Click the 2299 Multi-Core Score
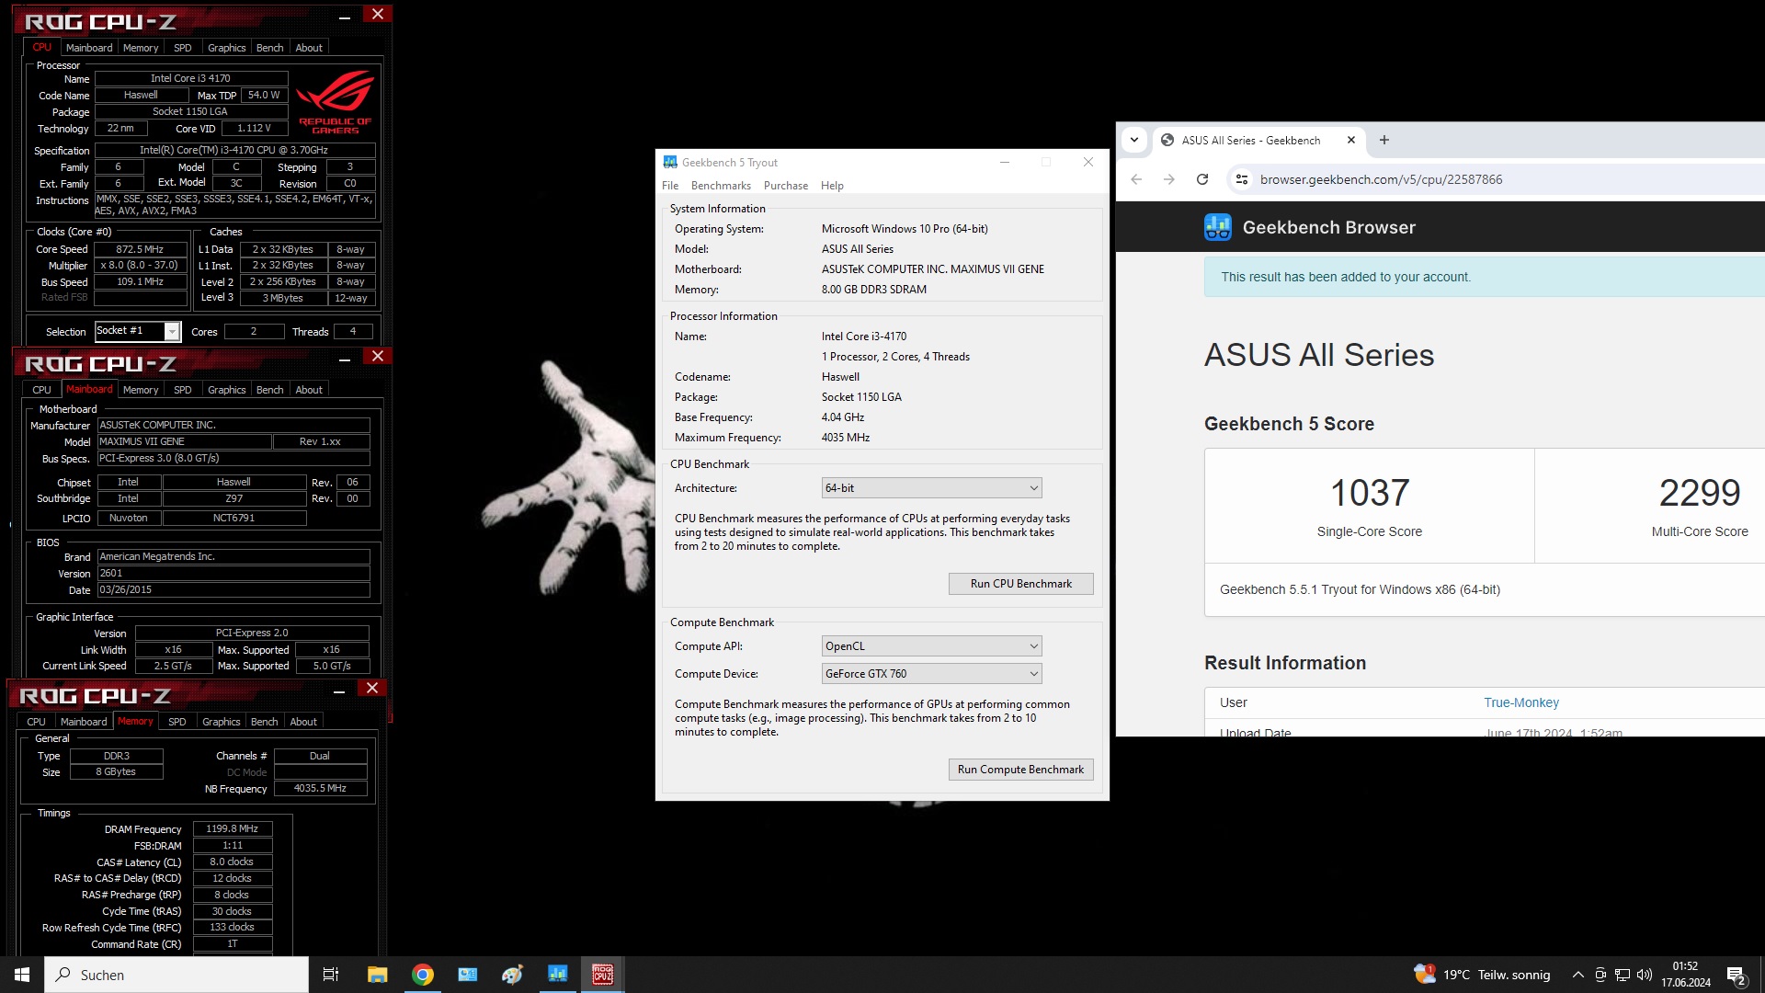The height and width of the screenshot is (993, 1765). click(1699, 494)
